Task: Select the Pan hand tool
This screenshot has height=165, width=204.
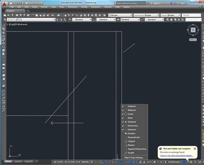Action: 65,15
